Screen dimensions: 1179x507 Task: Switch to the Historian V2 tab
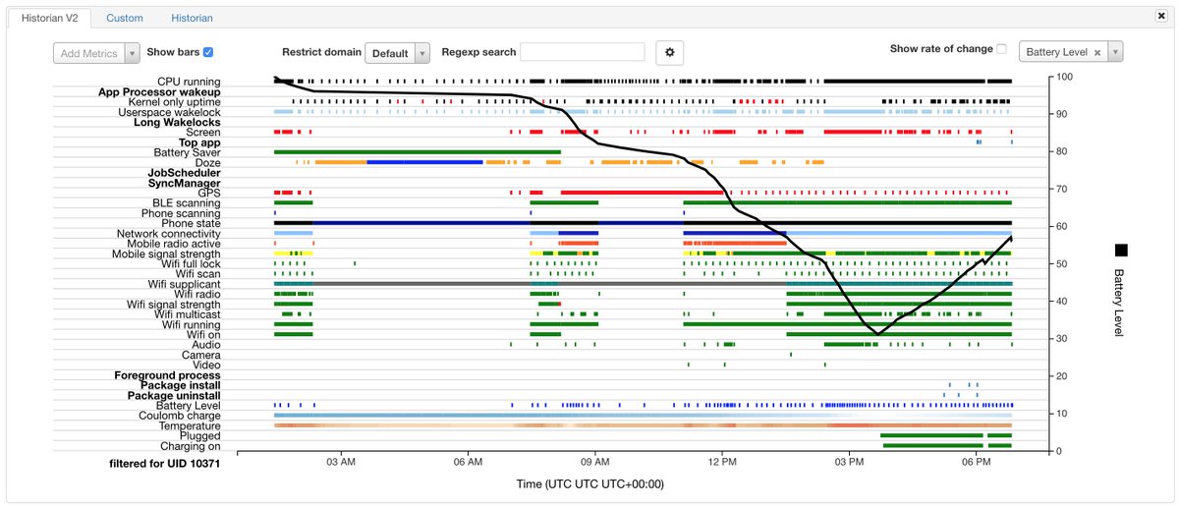pos(52,18)
